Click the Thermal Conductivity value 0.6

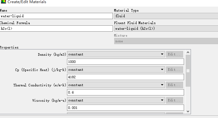(126, 92)
